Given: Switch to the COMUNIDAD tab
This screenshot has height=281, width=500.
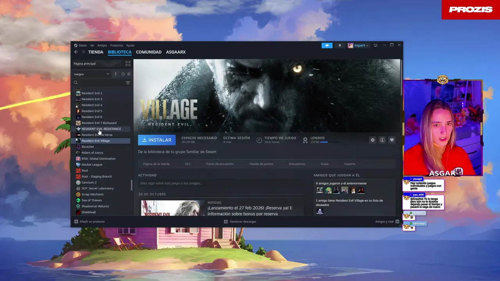Looking at the screenshot, I should [149, 52].
